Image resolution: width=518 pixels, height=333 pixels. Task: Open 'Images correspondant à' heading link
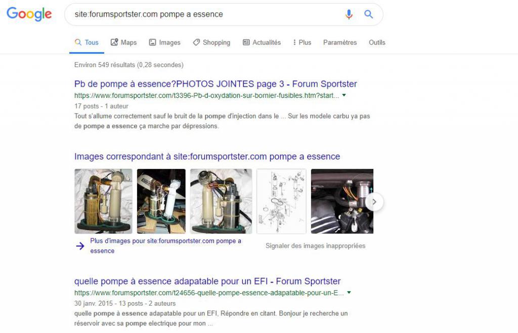(x=207, y=156)
